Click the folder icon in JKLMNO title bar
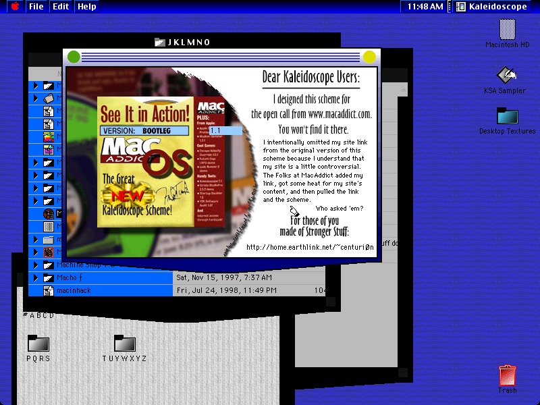 pos(160,43)
